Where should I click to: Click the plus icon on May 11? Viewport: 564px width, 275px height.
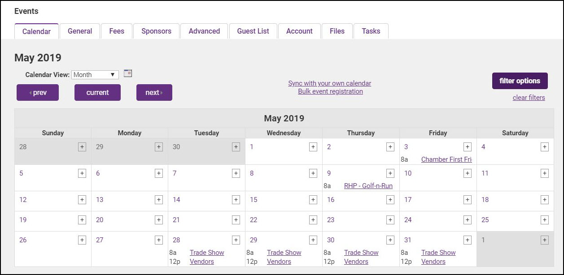tap(544, 173)
